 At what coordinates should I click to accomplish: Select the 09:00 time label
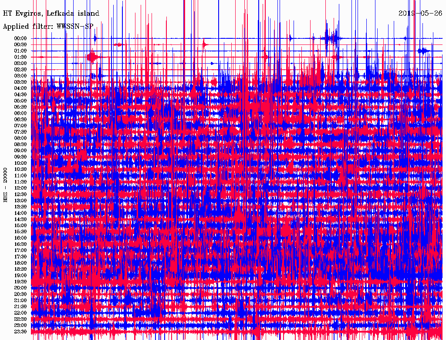(x=20, y=151)
